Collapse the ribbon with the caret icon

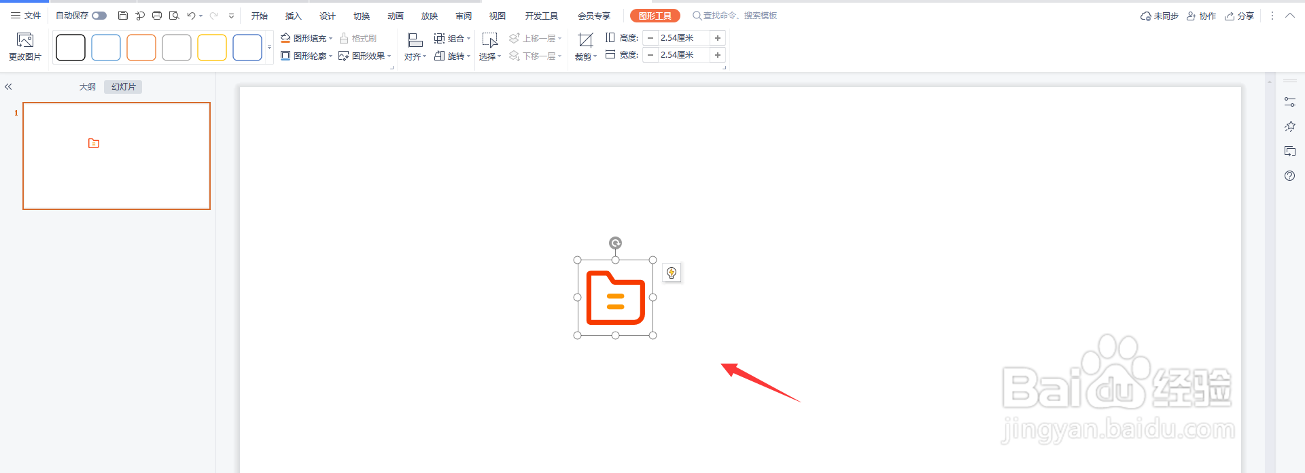[x=1290, y=16]
